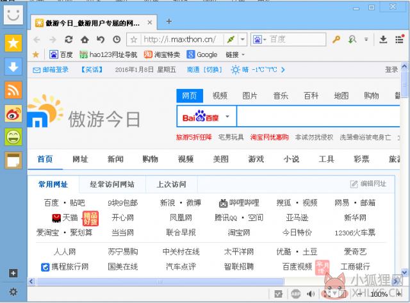Click the green lightning mode icon
Image resolution: width=410 pixels, height=303 pixels.
point(231,40)
